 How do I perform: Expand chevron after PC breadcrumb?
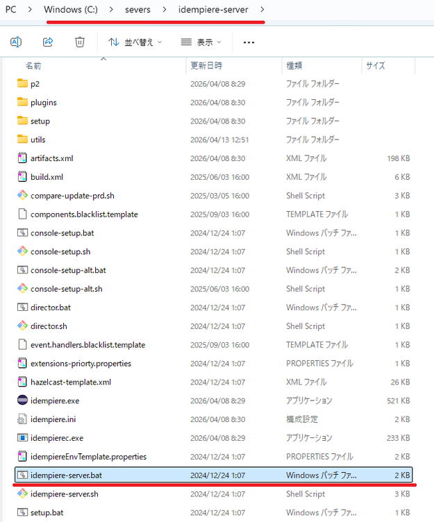coord(30,10)
